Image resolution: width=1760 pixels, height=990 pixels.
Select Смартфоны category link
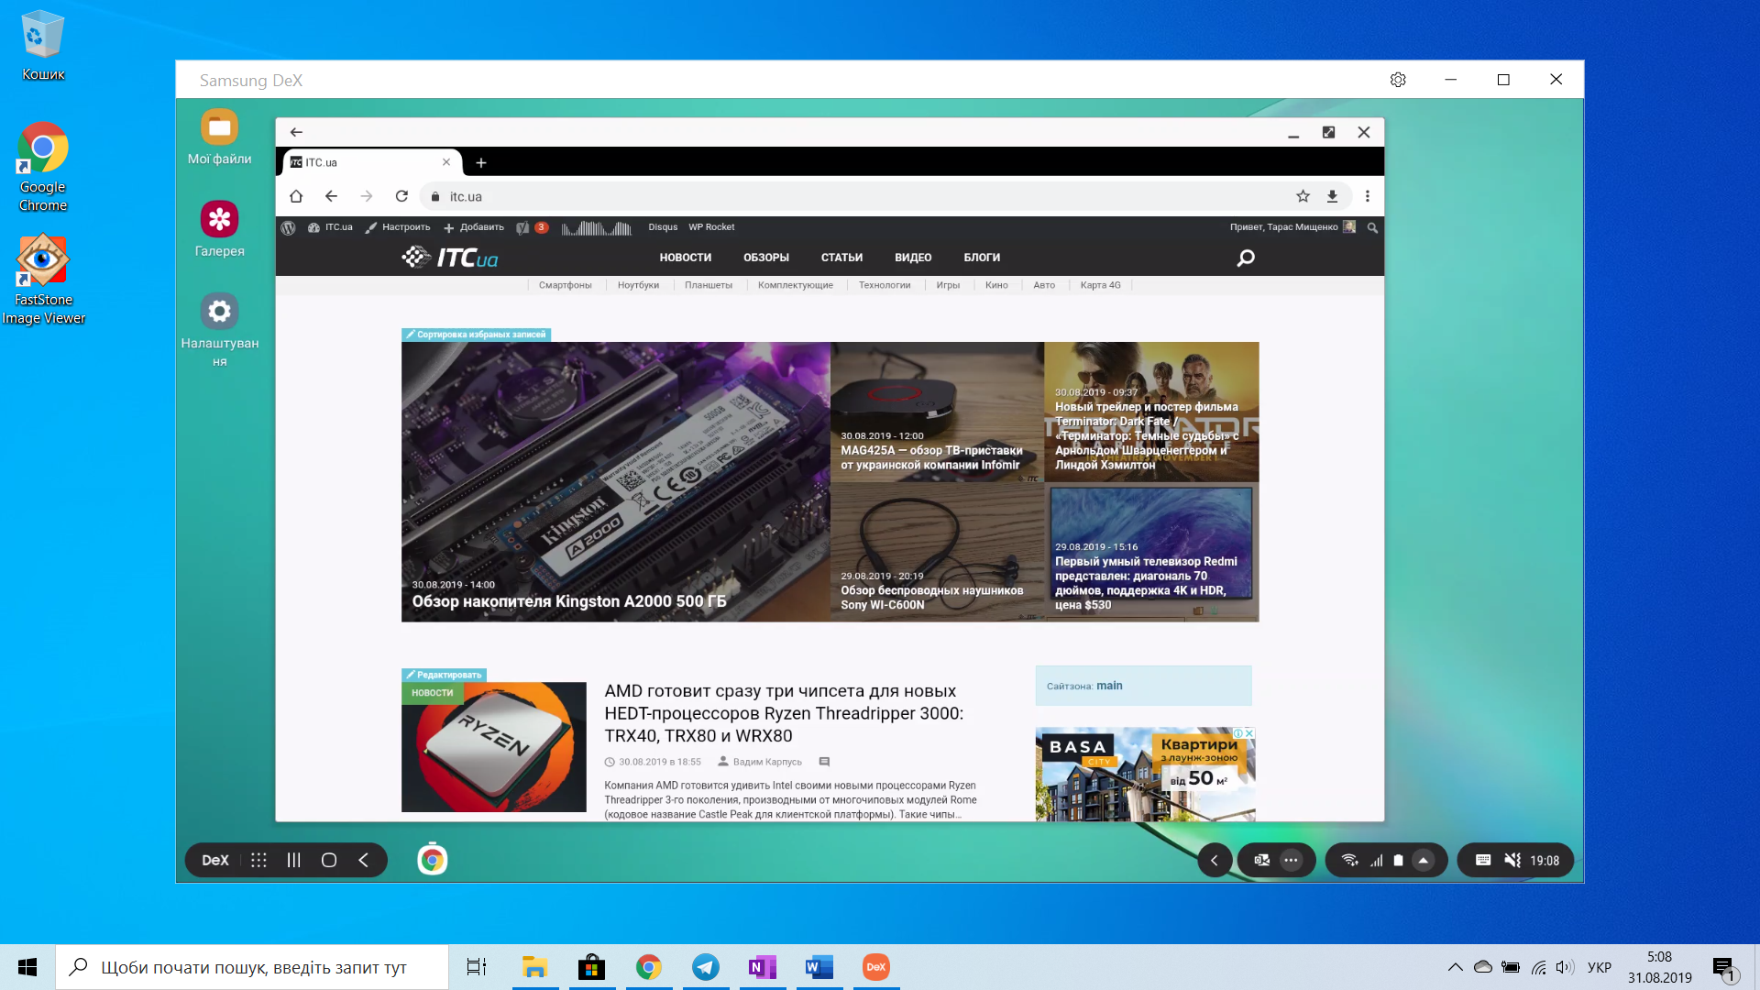566,285
